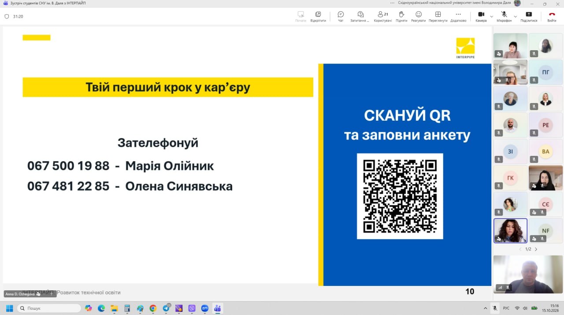
Task: Click the Paint app taskbar icon
Action: (x=140, y=308)
